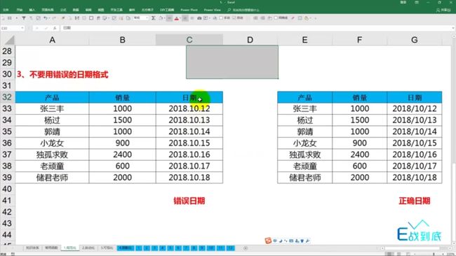Open the Power Pivot ribbon tab
This screenshot has width=456, height=256.
[189, 10]
